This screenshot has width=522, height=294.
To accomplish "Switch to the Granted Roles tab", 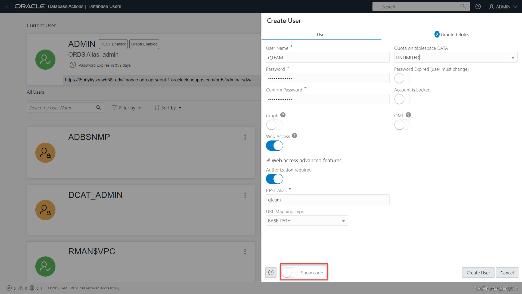I will click(x=452, y=34).
